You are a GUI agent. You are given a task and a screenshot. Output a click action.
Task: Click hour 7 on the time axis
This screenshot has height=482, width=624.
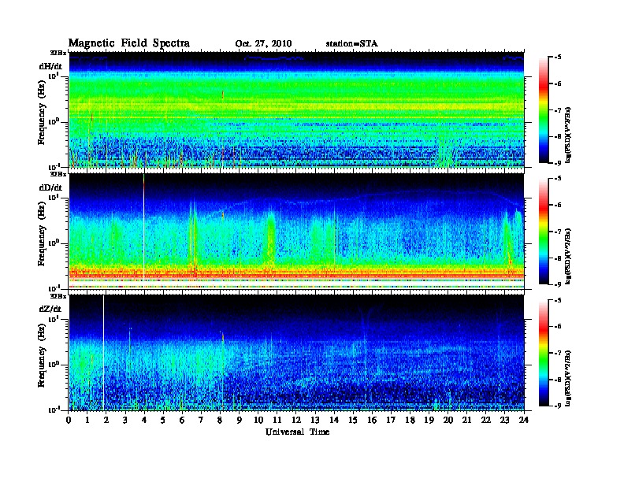201,420
